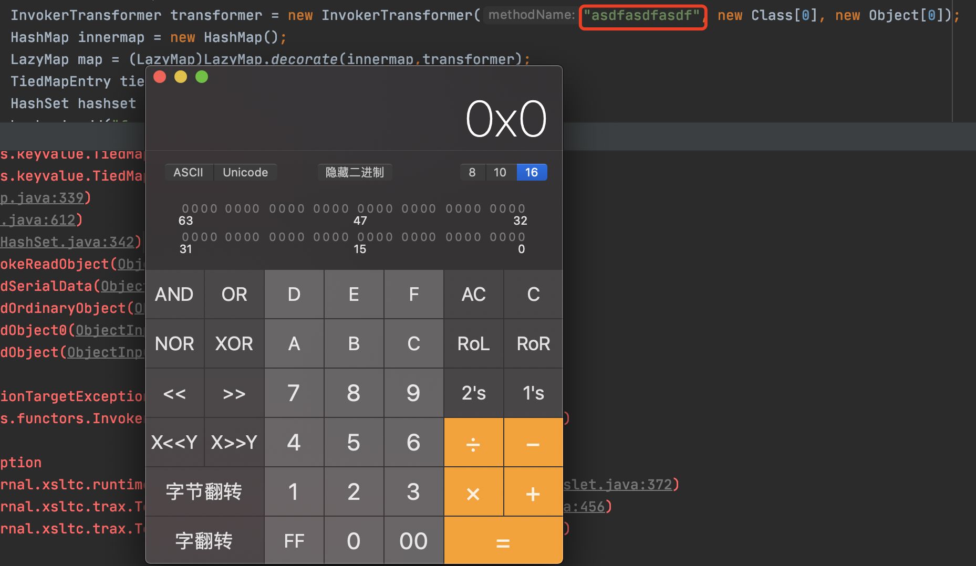Toggle ASCII display mode
The height and width of the screenshot is (566, 976).
pyautogui.click(x=189, y=172)
